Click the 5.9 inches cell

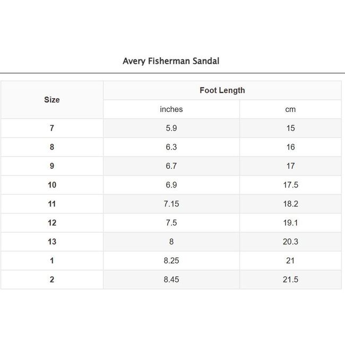coord(171,128)
